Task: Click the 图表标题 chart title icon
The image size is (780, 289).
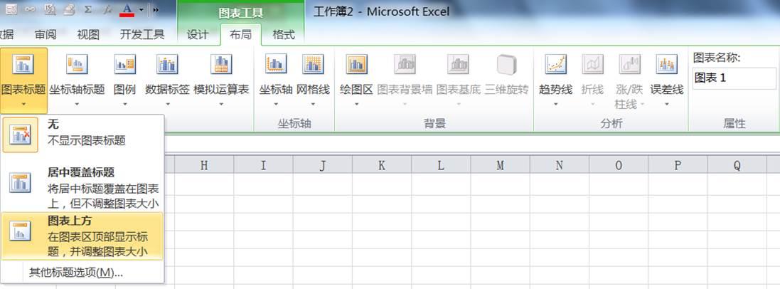Action: tap(23, 65)
